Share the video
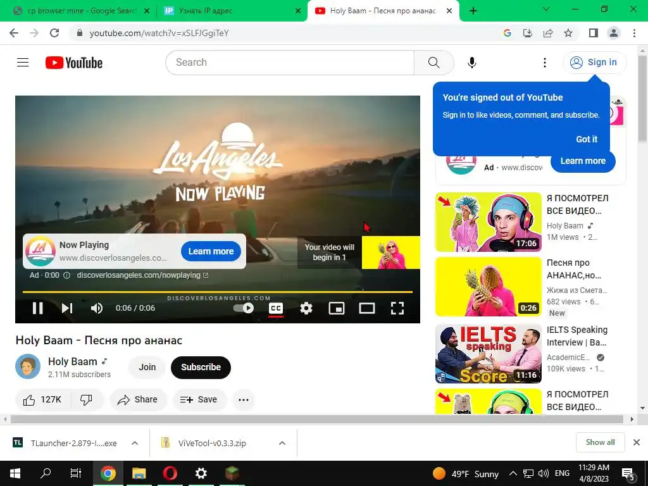The image size is (648, 486). (x=137, y=400)
